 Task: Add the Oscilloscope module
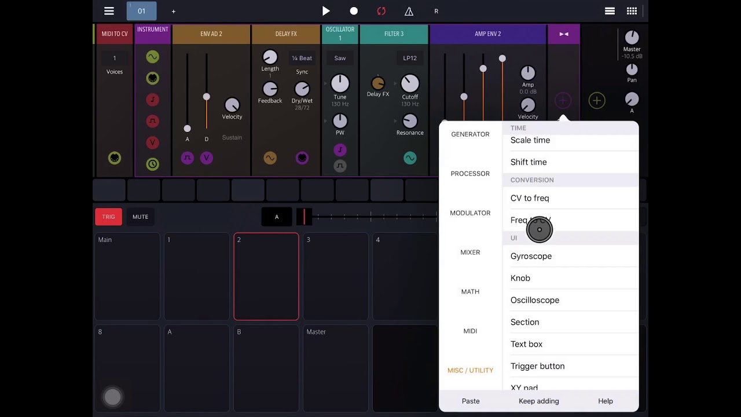tap(570, 300)
